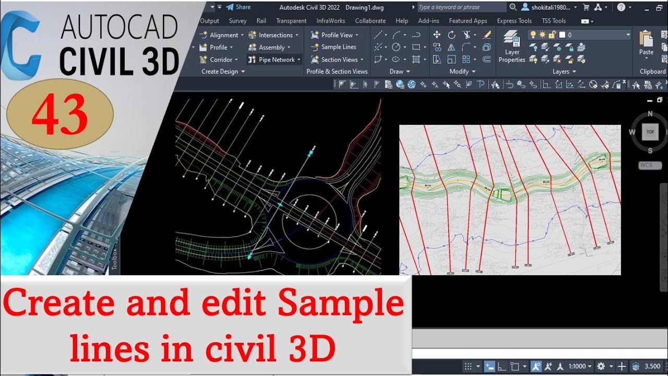Click the TOP face of the ViewCube
The height and width of the screenshot is (376, 668).
pyautogui.click(x=650, y=132)
